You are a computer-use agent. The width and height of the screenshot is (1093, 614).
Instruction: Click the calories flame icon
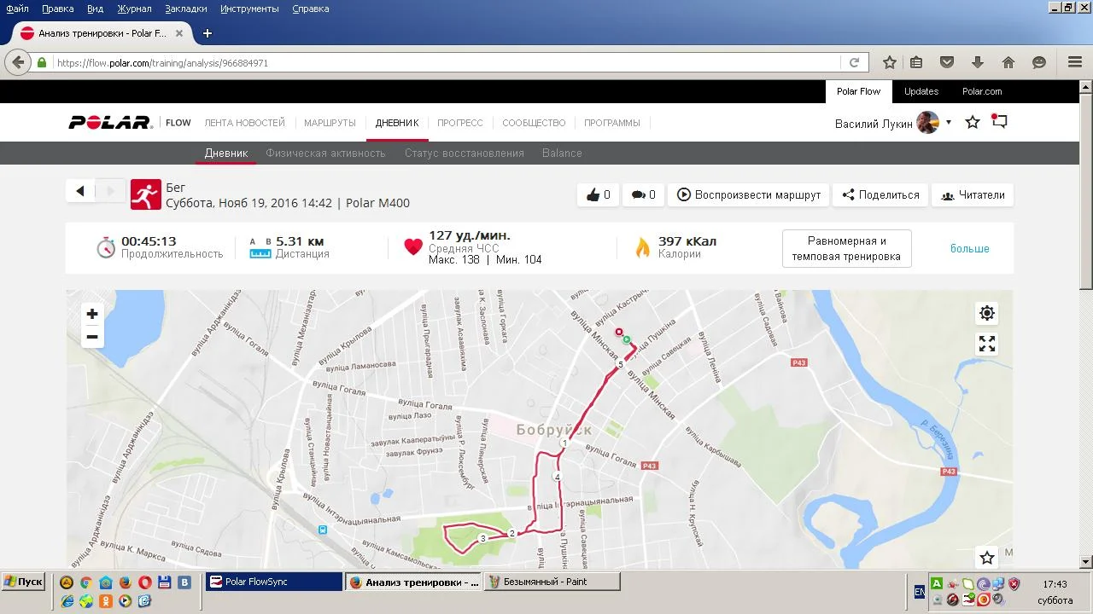642,247
